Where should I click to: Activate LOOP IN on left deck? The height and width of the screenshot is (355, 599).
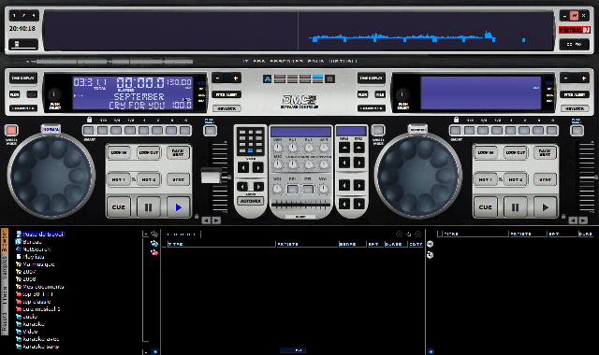(119, 152)
